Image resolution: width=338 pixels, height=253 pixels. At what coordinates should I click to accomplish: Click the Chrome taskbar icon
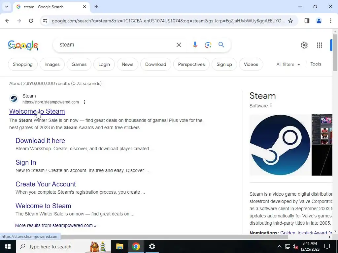[136, 246]
